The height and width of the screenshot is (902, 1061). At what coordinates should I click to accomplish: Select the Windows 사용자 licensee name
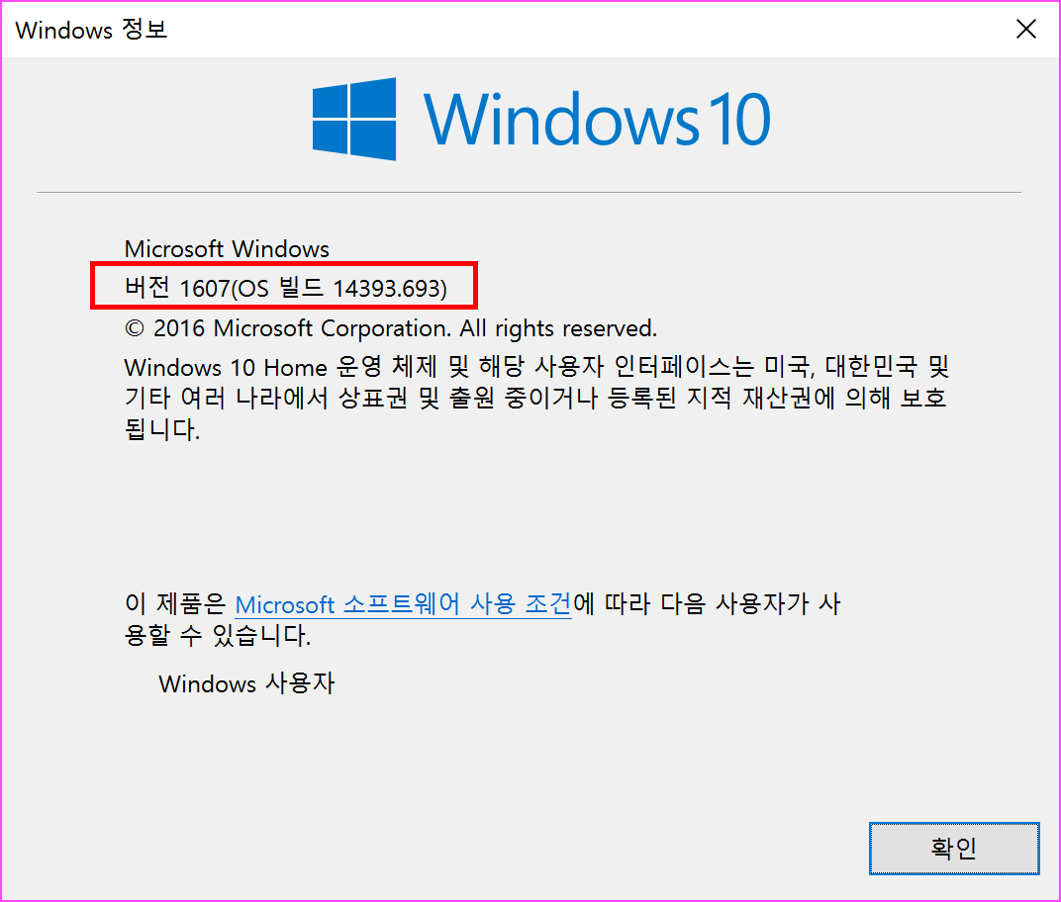coord(247,682)
